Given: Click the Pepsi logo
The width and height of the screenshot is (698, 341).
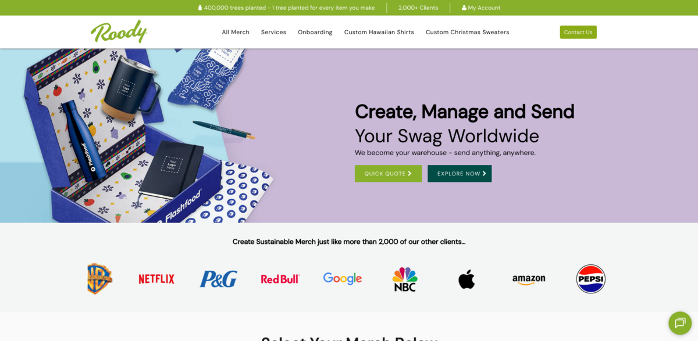Looking at the screenshot, I should [x=591, y=279].
